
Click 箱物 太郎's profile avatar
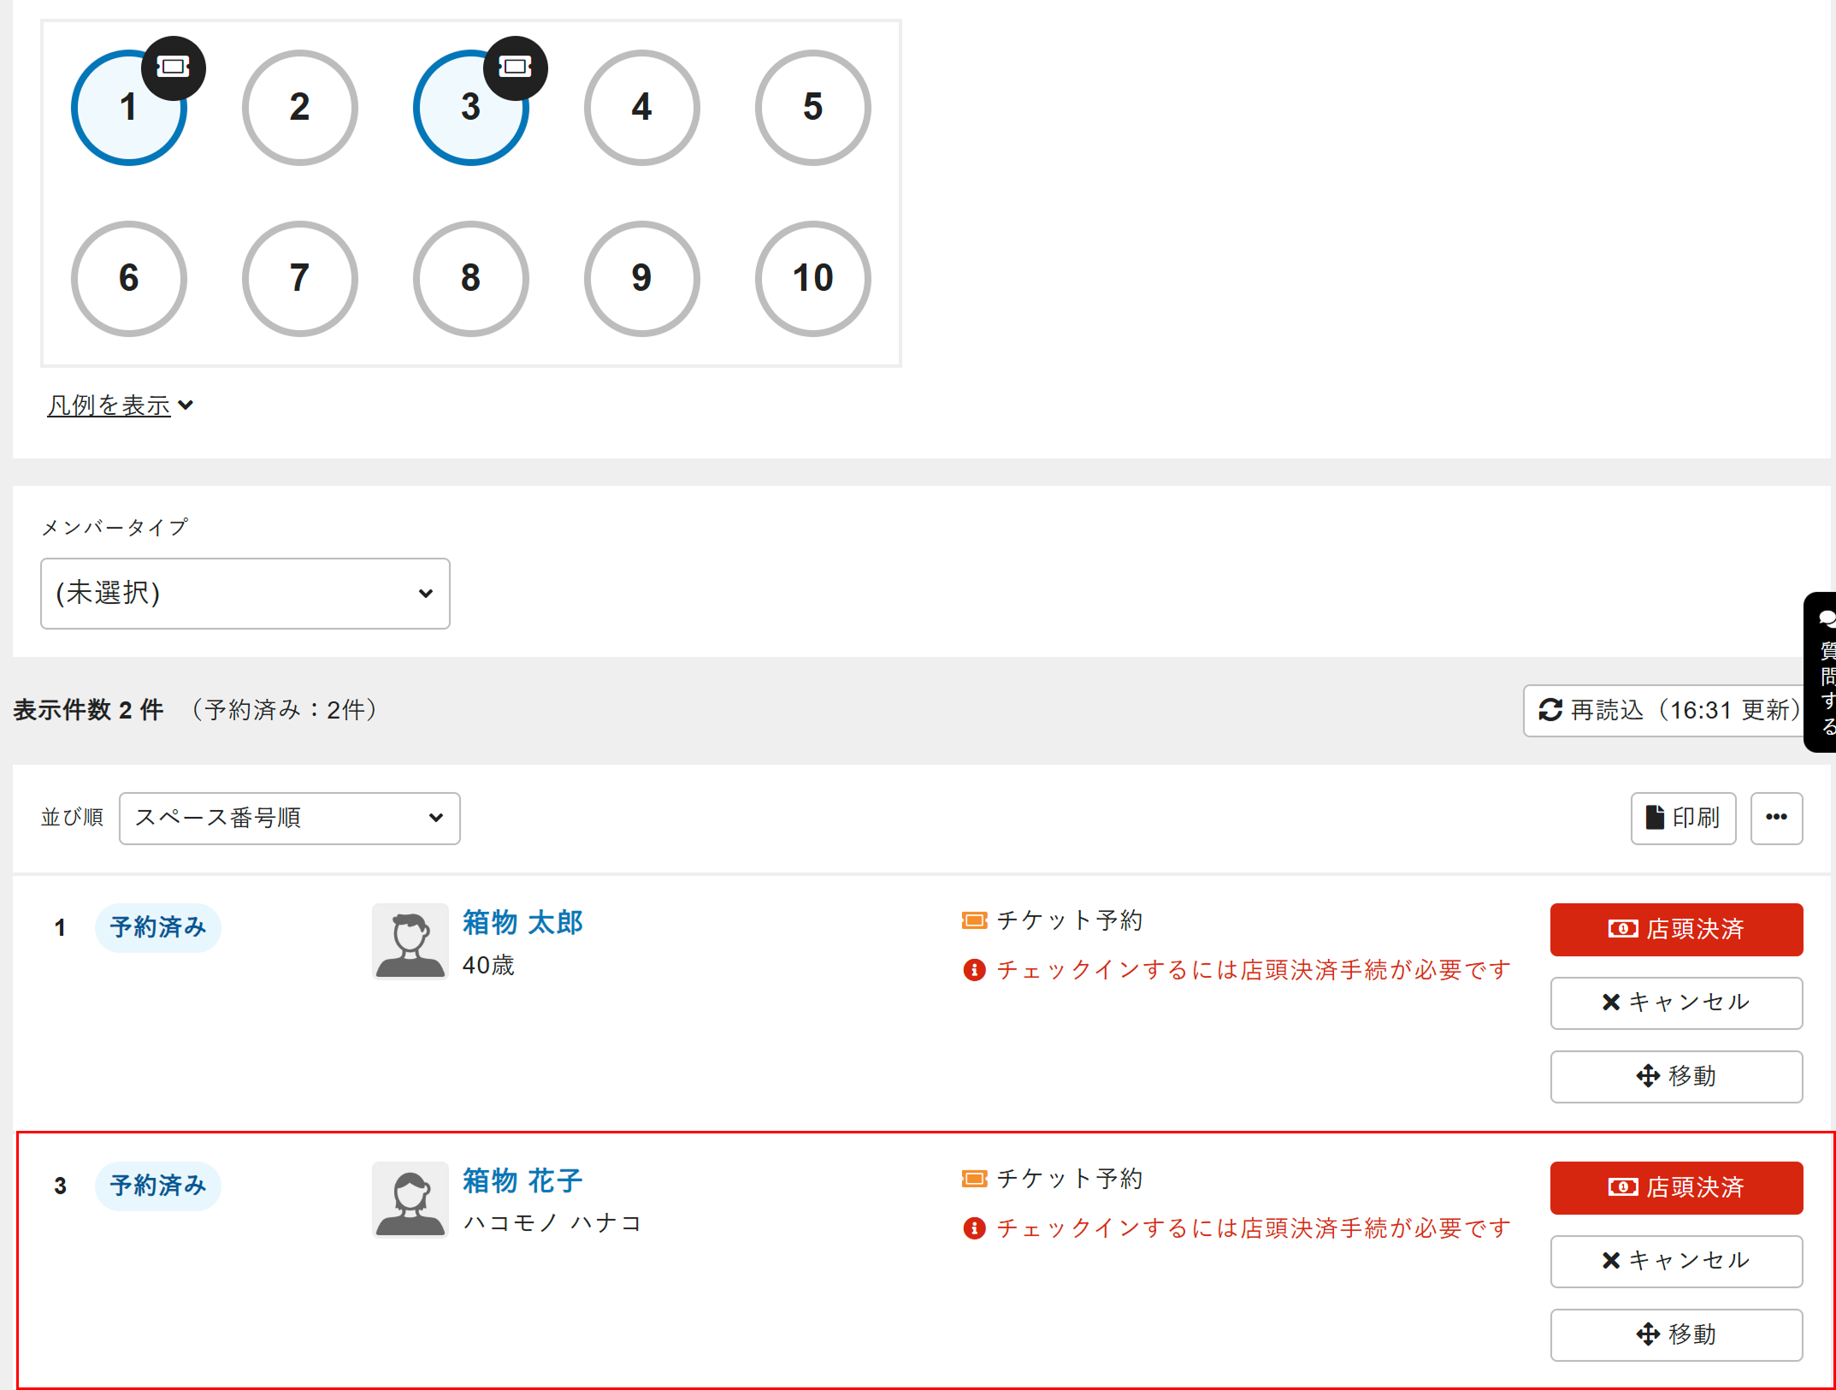[410, 941]
